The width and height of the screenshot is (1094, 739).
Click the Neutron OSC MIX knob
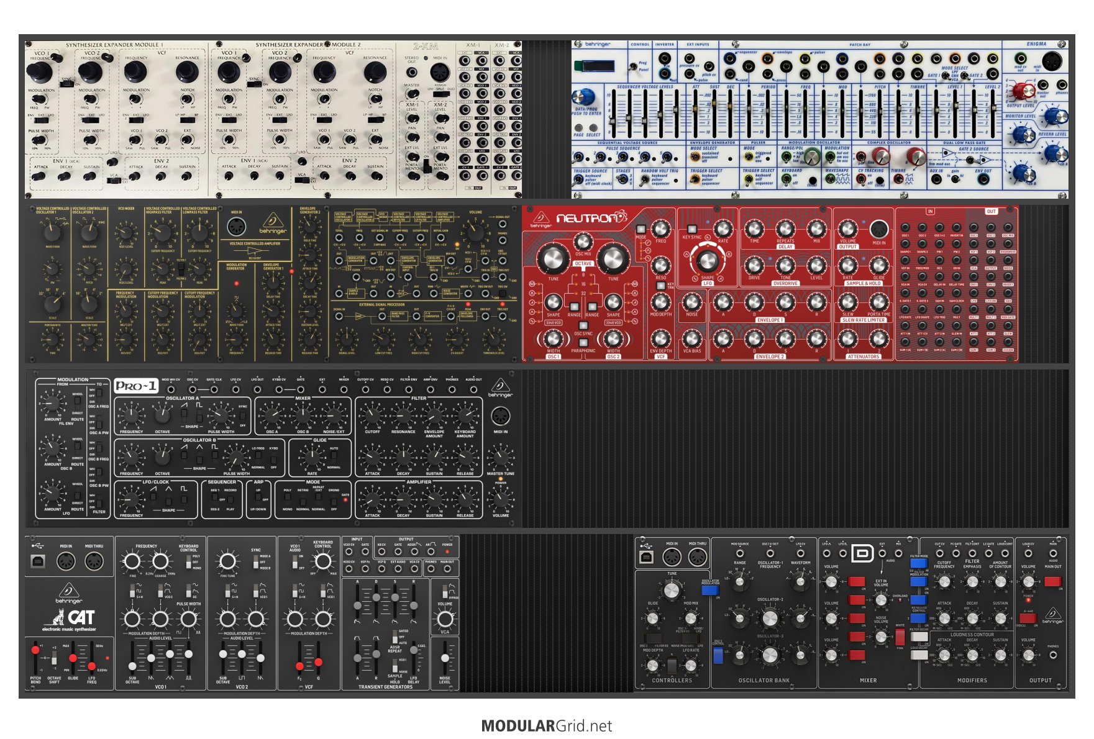(x=583, y=241)
